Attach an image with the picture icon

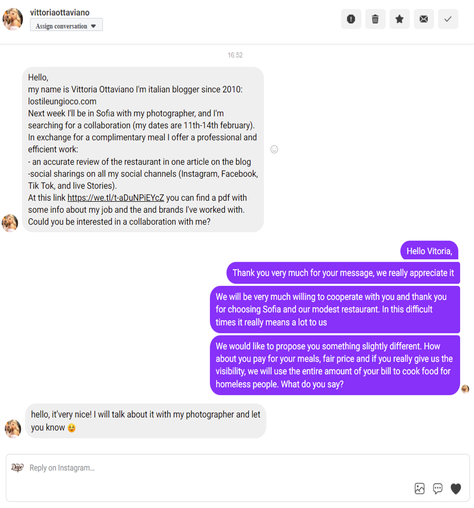tap(419, 489)
